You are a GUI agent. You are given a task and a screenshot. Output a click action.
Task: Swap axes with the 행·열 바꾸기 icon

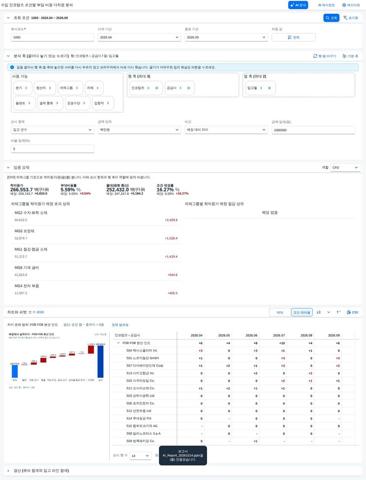(x=325, y=56)
